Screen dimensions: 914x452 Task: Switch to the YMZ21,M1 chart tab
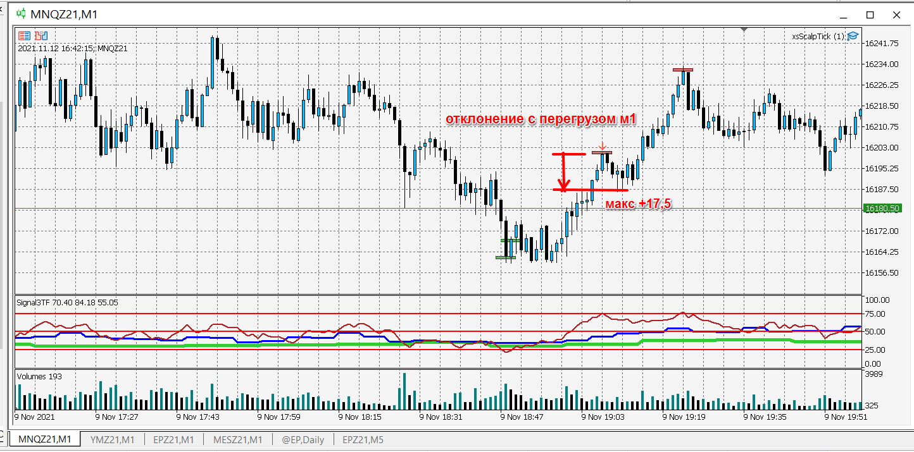click(x=112, y=439)
